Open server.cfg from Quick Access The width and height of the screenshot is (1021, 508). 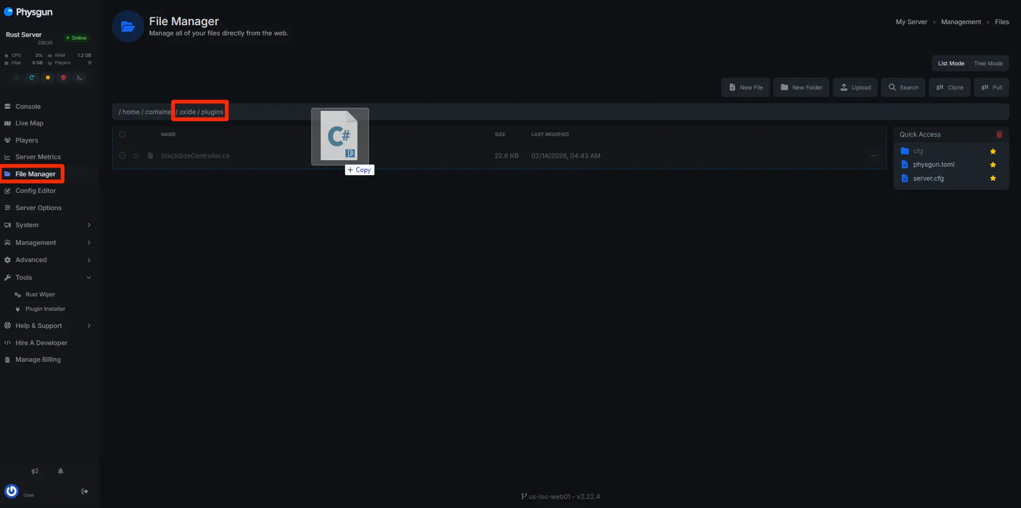click(928, 178)
